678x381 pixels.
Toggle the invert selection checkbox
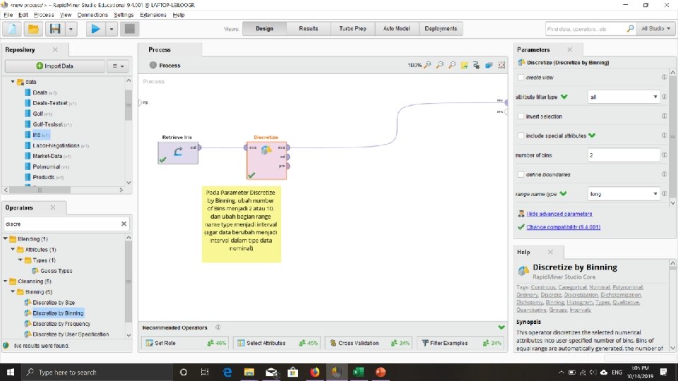click(521, 116)
